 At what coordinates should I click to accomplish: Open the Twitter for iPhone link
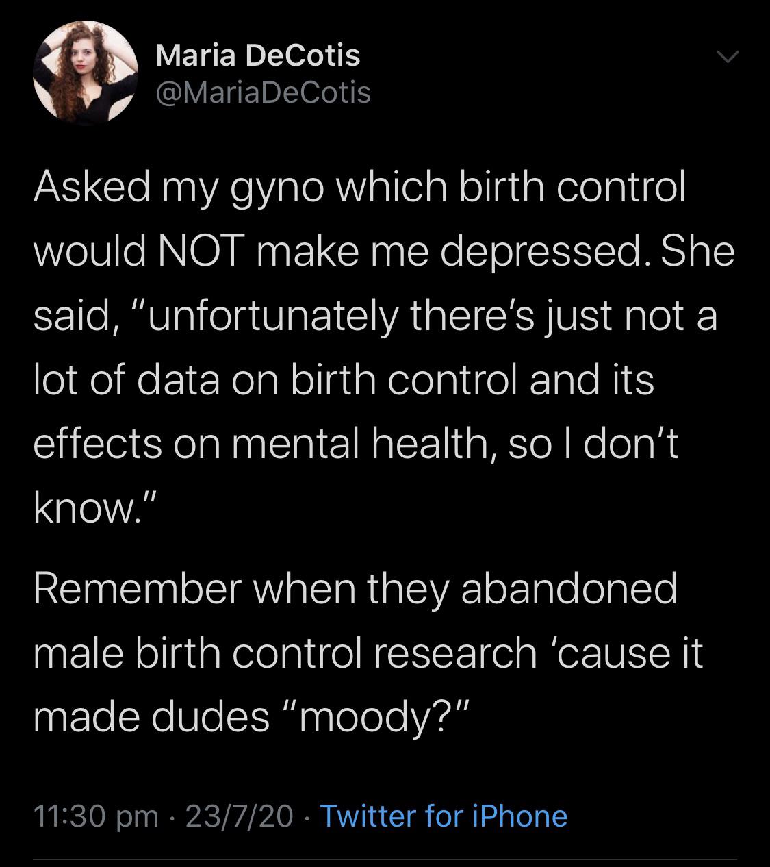click(x=444, y=816)
